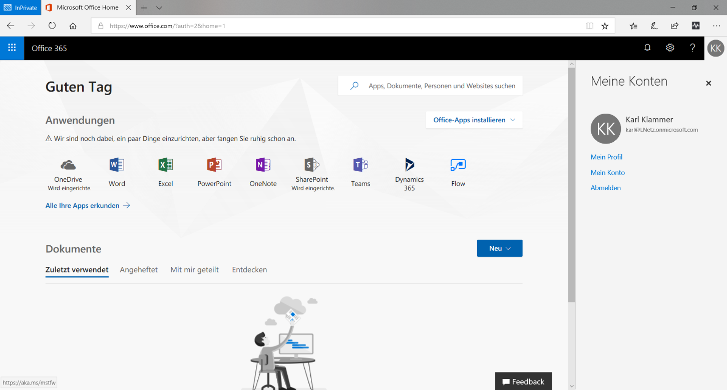The image size is (727, 390).
Task: Open the Flow app
Action: pos(458,173)
